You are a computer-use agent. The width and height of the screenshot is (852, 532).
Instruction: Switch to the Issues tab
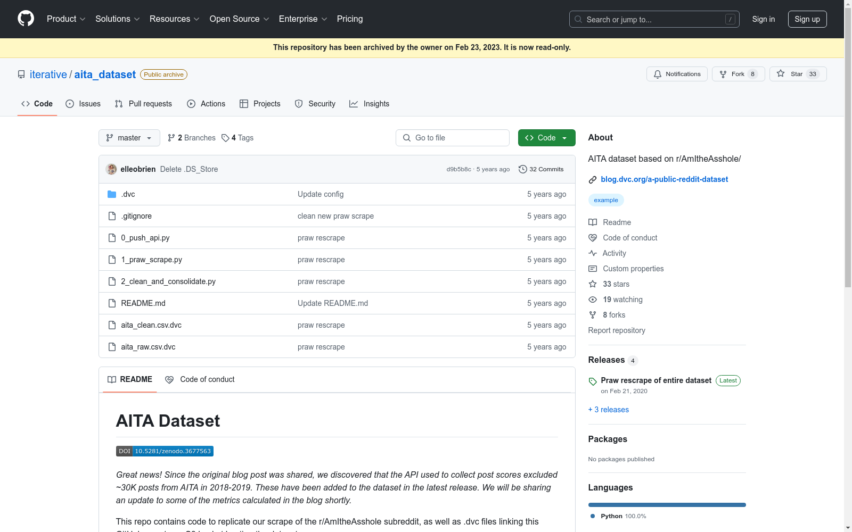(83, 104)
